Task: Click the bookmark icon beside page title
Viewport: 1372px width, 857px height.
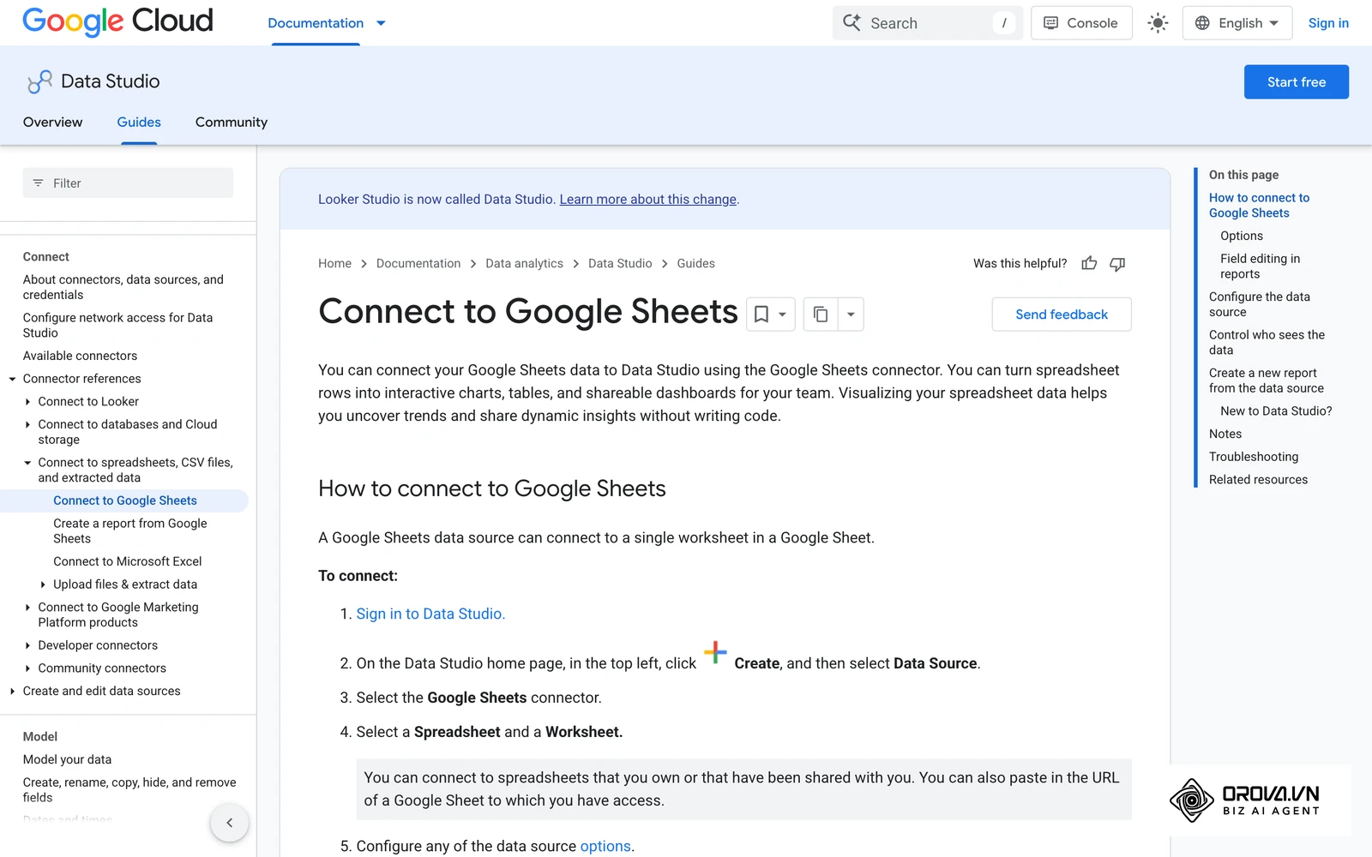Action: point(761,315)
